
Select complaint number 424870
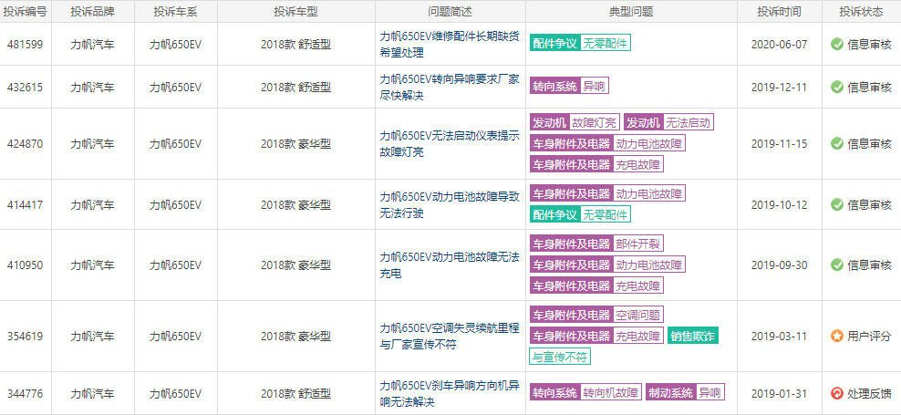point(26,144)
